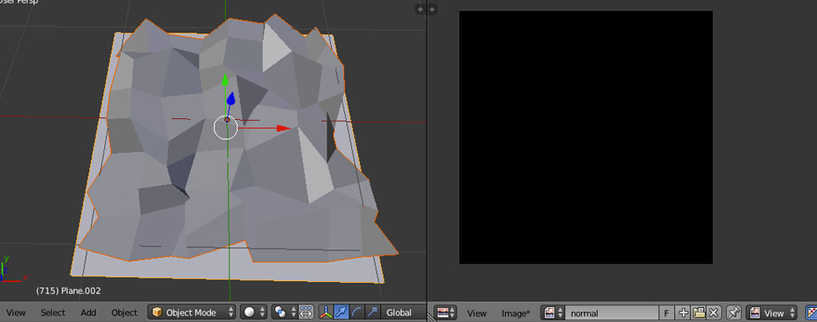The height and width of the screenshot is (322, 817).
Task: Click the red X axis manipulator arrow
Action: [283, 128]
